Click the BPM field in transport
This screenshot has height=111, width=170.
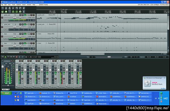131,57
